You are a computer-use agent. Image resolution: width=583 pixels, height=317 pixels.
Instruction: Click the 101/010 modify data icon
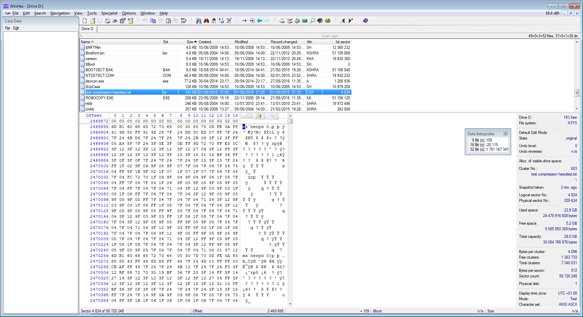(183, 21)
